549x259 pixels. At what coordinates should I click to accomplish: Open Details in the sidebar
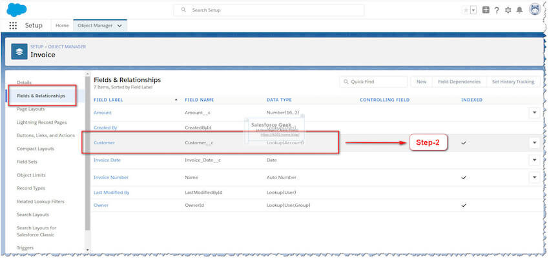point(24,82)
